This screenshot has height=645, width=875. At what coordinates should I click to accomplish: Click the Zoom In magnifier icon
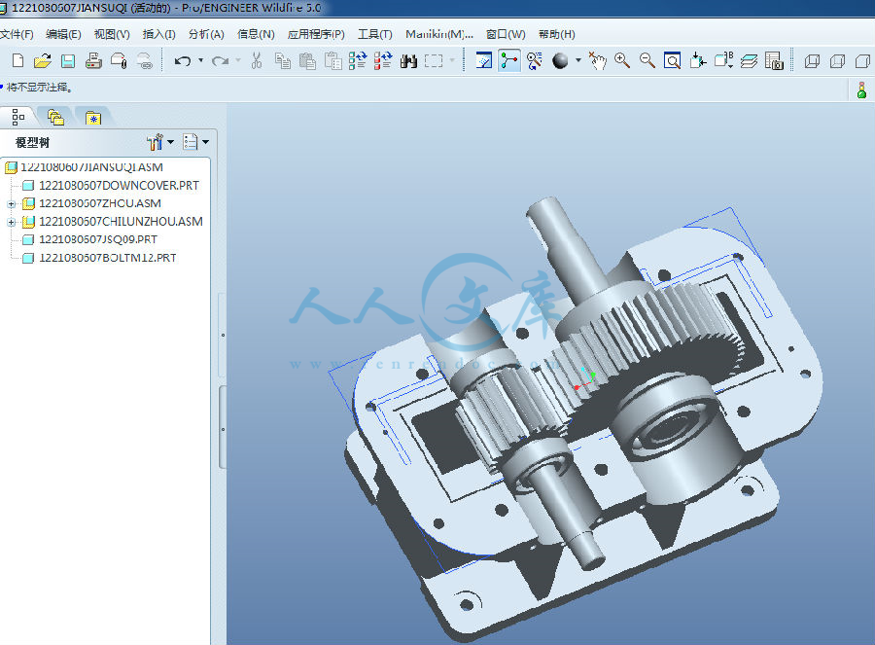622,61
